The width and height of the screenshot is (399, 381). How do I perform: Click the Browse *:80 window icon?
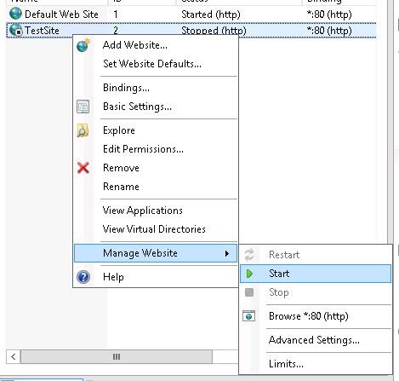249,316
